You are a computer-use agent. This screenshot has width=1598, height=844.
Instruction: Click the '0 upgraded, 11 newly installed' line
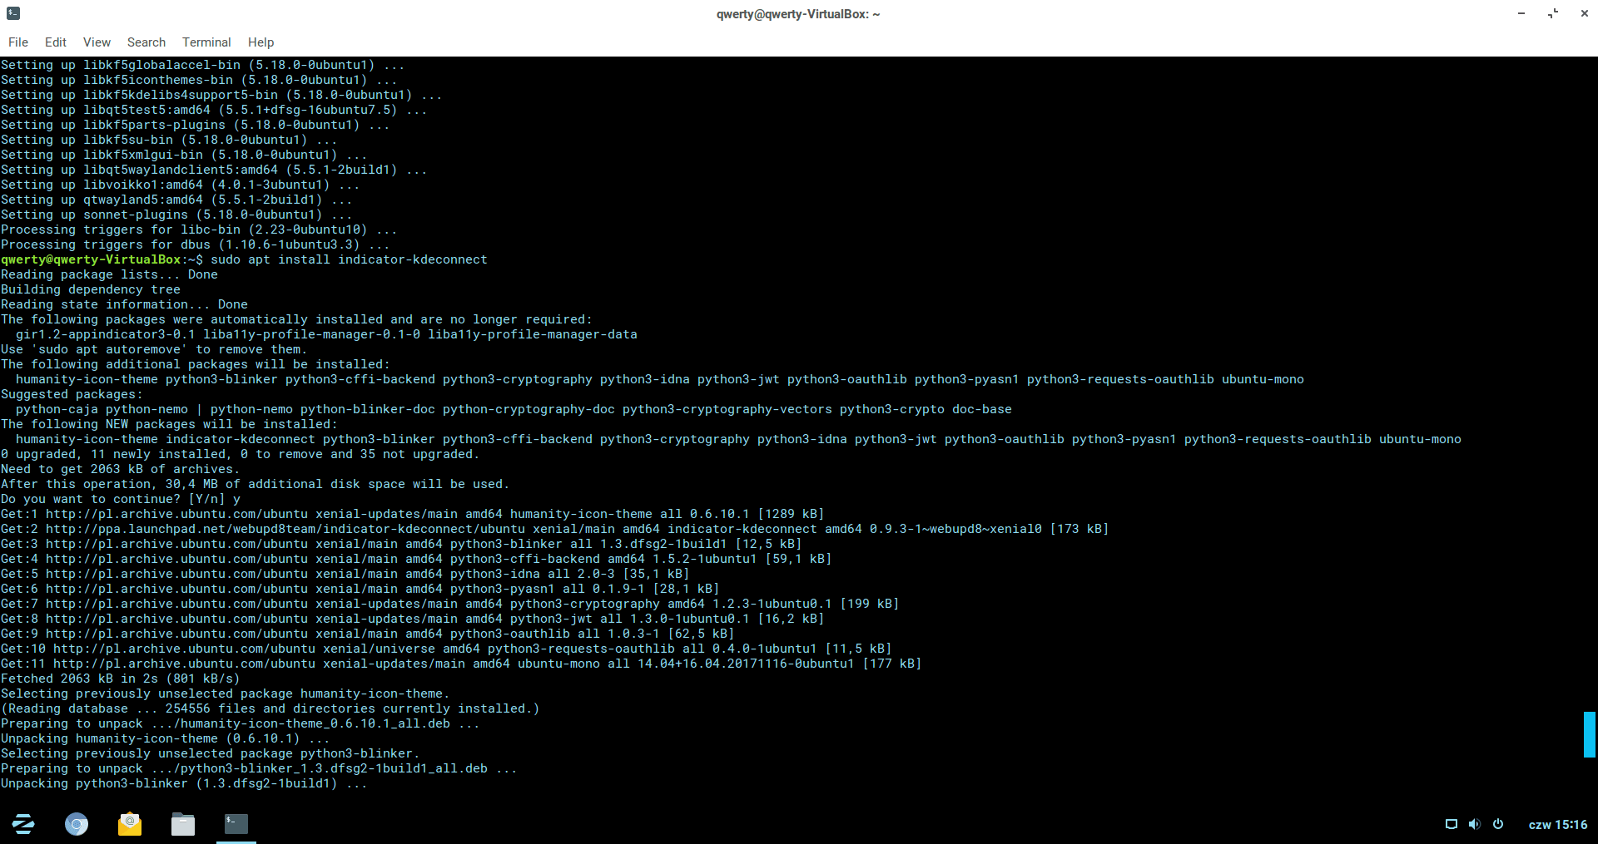241,454
